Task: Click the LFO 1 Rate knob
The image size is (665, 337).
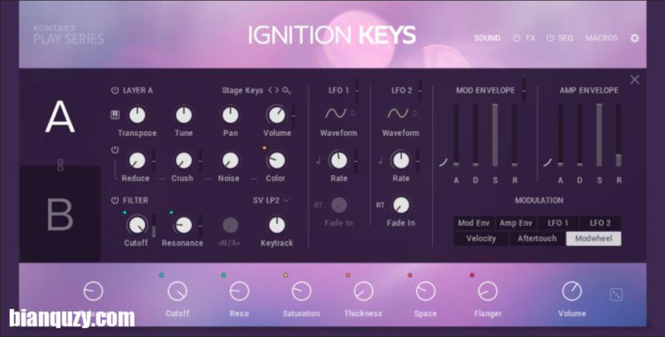Action: pos(338,161)
